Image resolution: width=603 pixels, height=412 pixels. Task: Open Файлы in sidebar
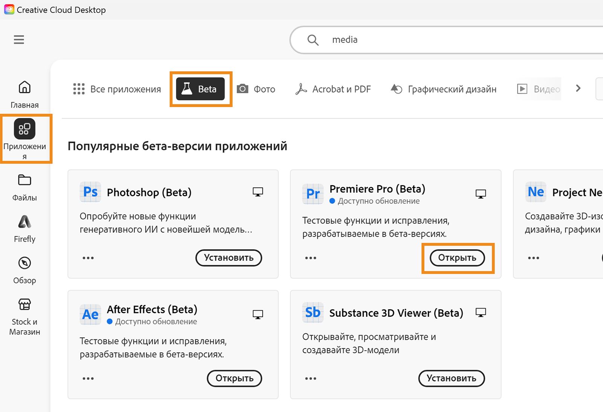pos(24,187)
